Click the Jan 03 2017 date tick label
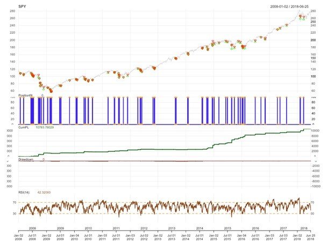334x250 pixels. 269,237
